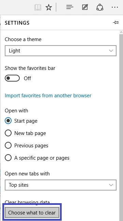
Task: Choose the Previous pages radio option
Action: (8, 146)
